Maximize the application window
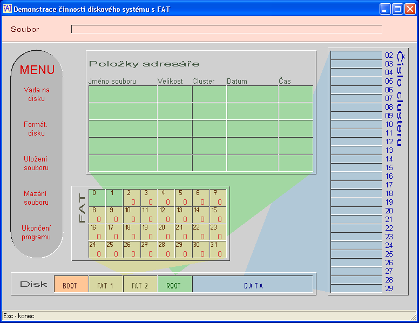The width and height of the screenshot is (419, 323). click(x=397, y=9)
